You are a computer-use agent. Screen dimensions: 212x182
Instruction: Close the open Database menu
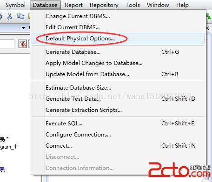pos(45,5)
